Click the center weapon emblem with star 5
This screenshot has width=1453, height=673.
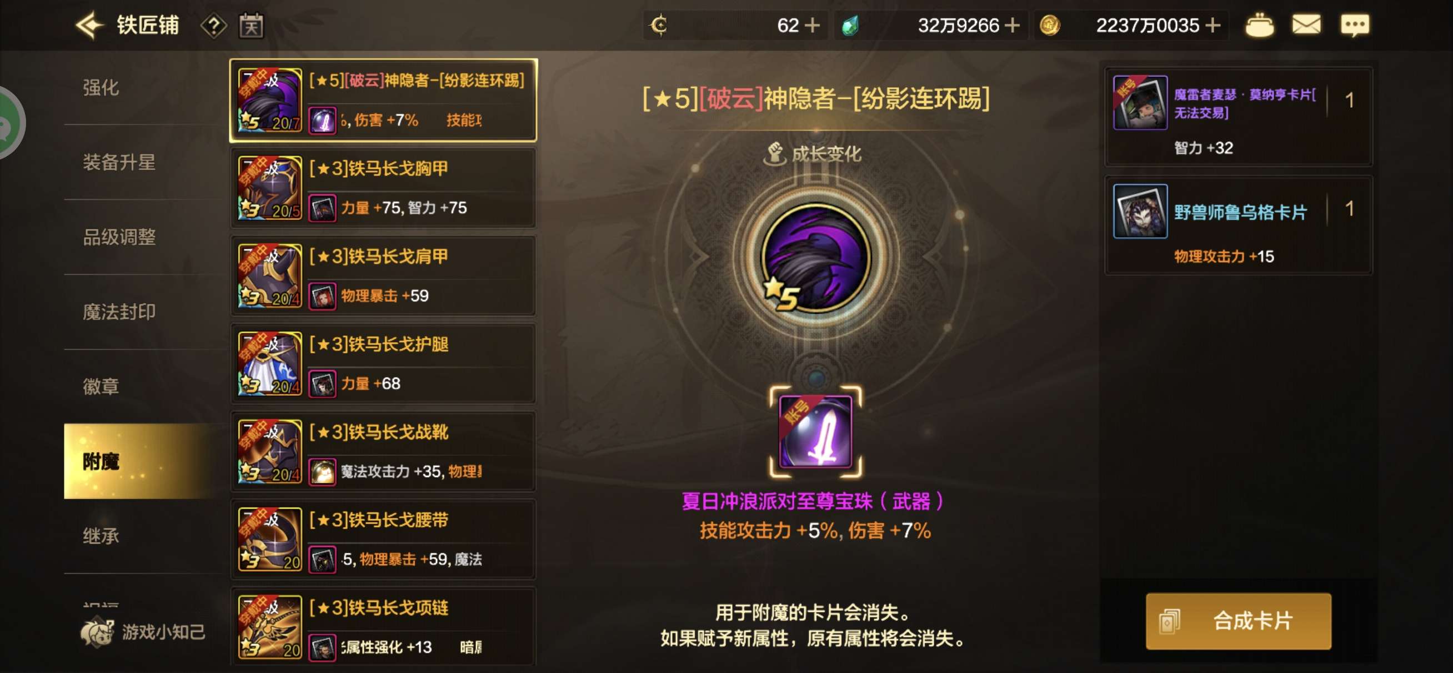click(815, 258)
